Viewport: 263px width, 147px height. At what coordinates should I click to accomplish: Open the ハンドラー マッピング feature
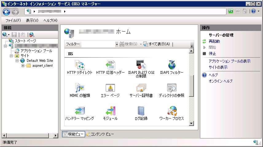tap(80, 113)
